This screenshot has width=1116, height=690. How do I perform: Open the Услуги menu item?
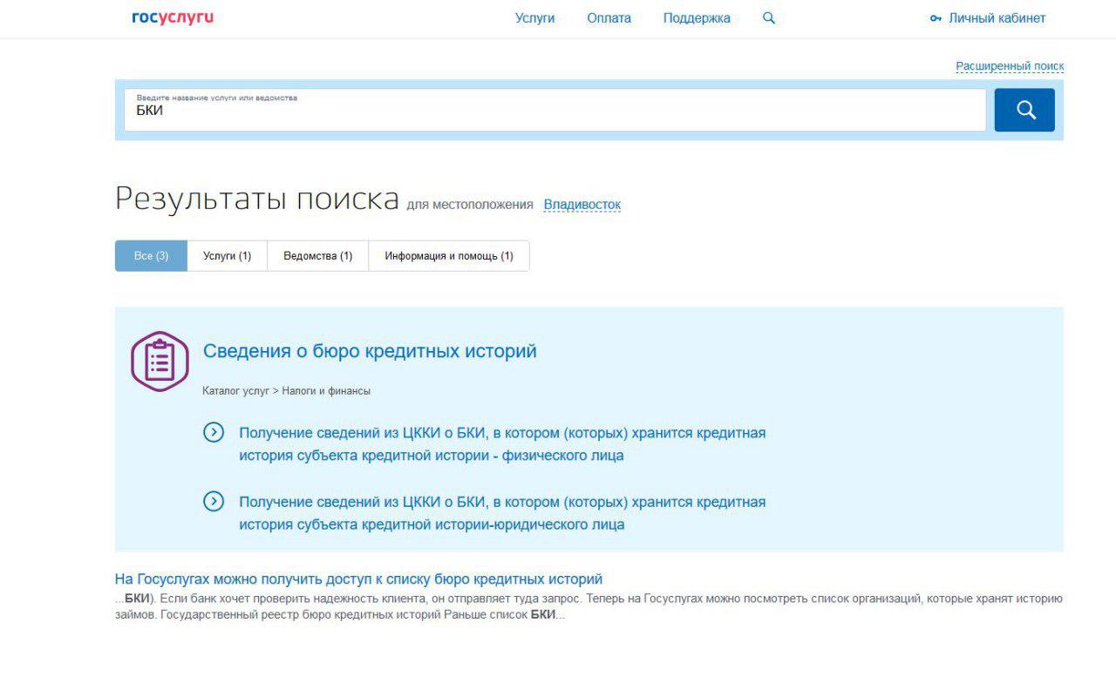coord(534,17)
